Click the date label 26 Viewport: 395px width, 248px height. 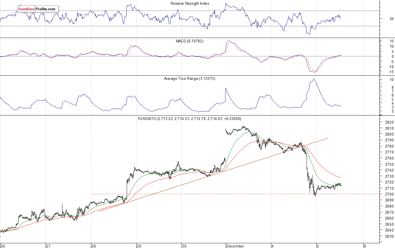pyautogui.click(x=3, y=246)
